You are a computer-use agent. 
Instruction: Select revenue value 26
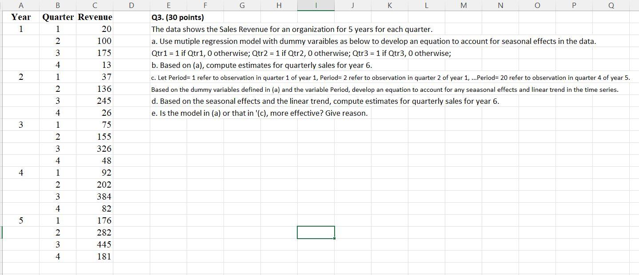coord(95,113)
